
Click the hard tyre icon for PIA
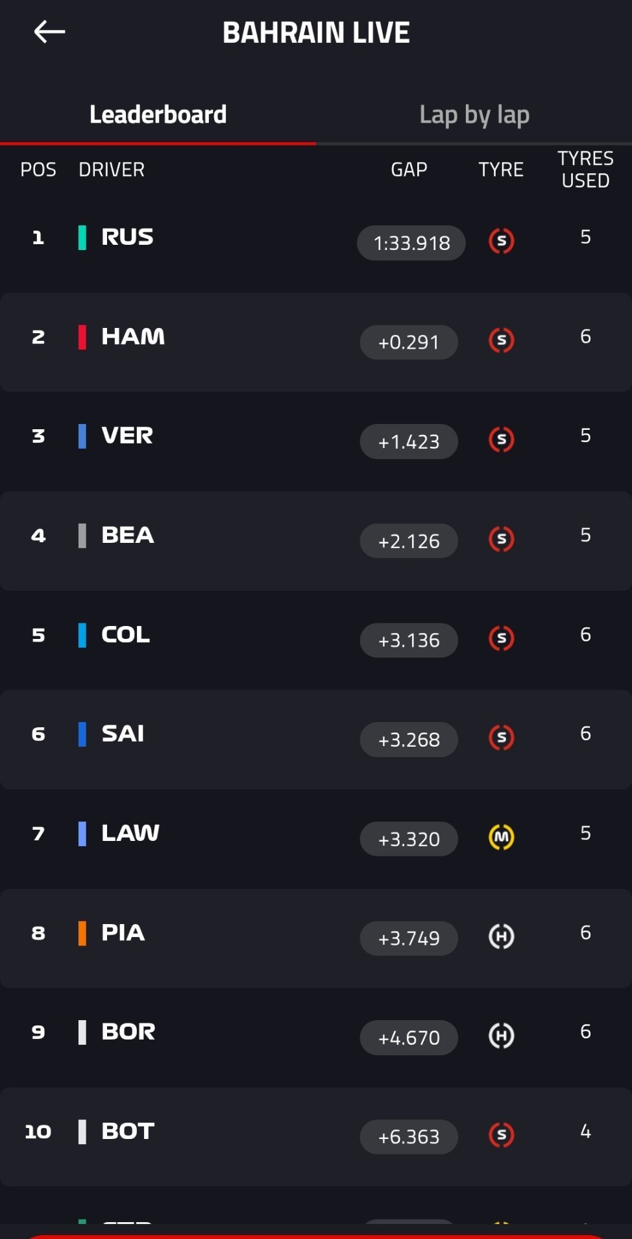[501, 936]
